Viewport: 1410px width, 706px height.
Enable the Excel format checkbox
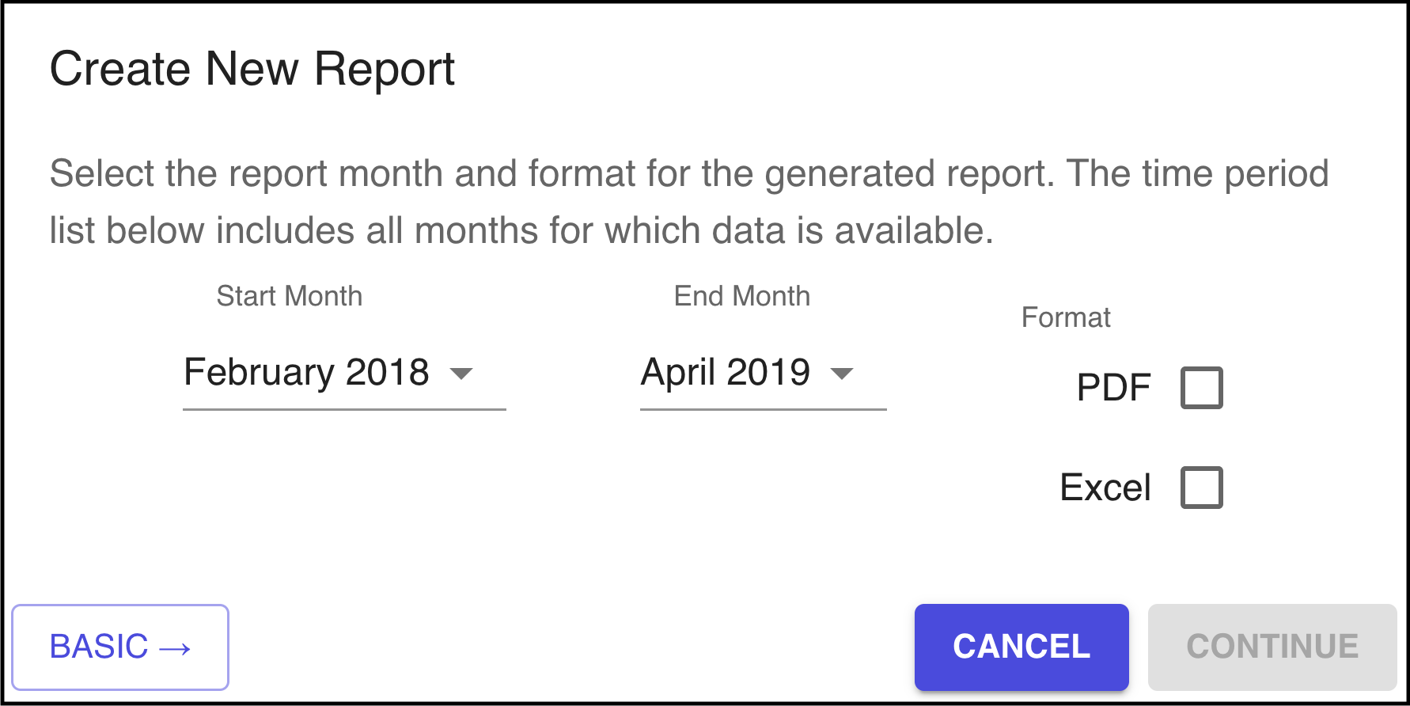coord(1201,488)
